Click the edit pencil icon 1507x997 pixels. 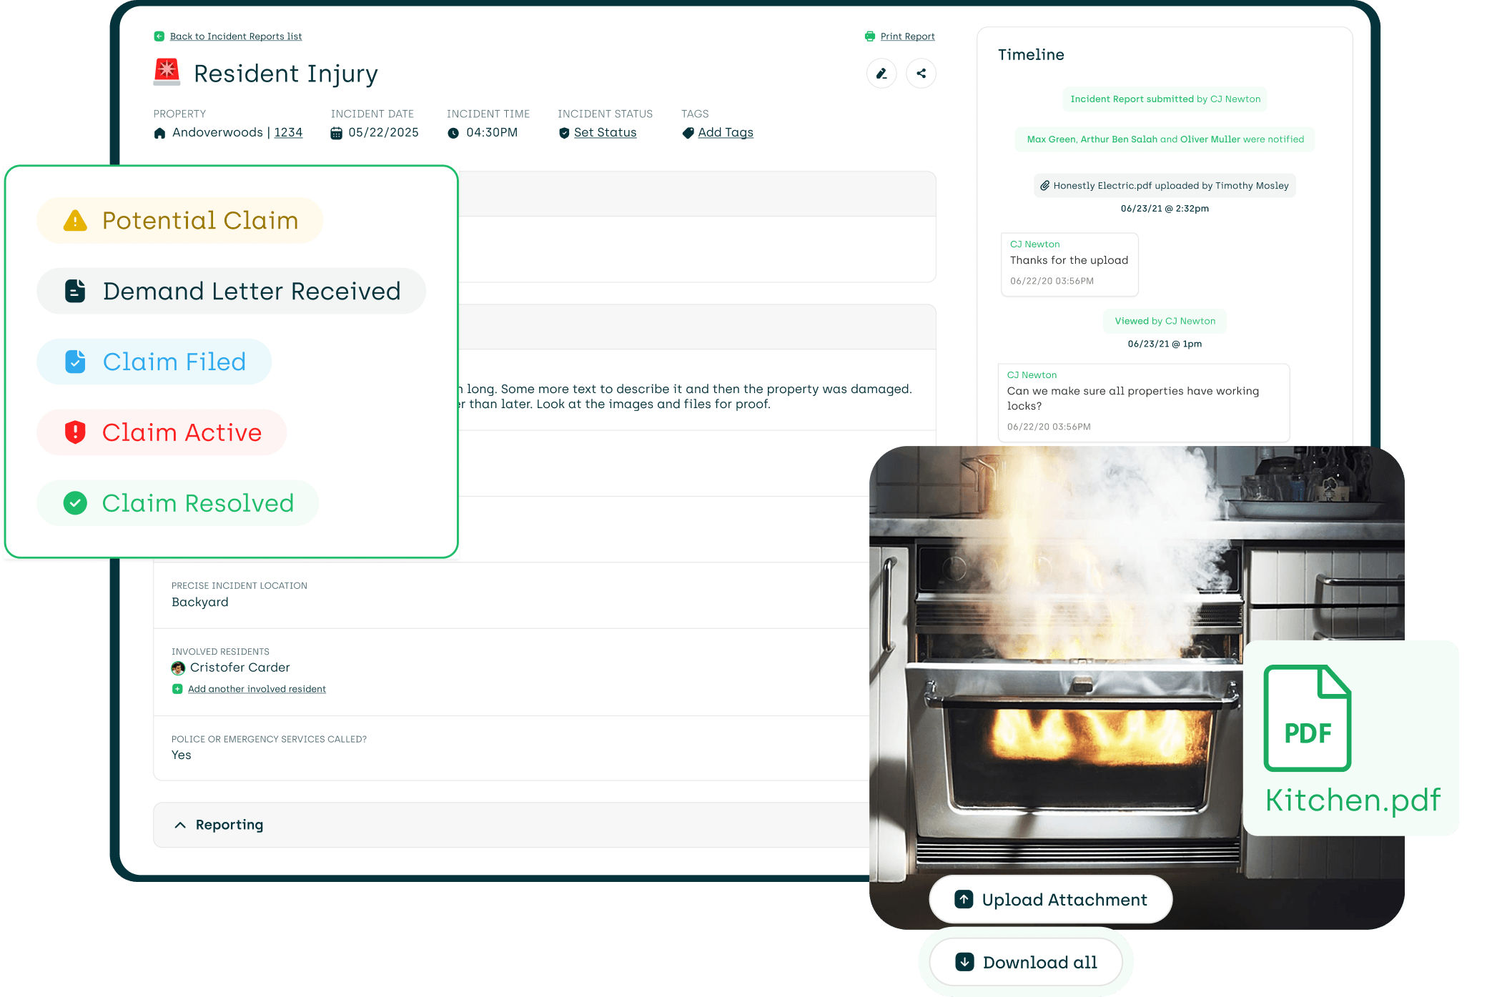[881, 74]
